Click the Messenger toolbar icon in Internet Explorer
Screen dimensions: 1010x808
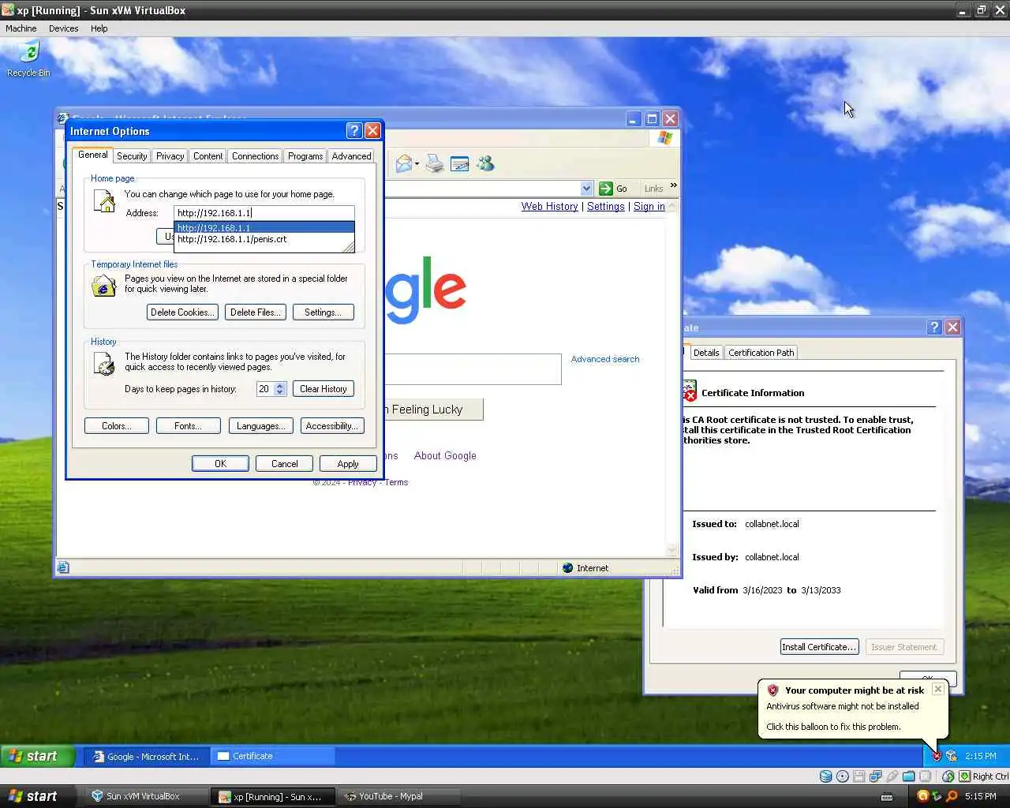point(485,163)
